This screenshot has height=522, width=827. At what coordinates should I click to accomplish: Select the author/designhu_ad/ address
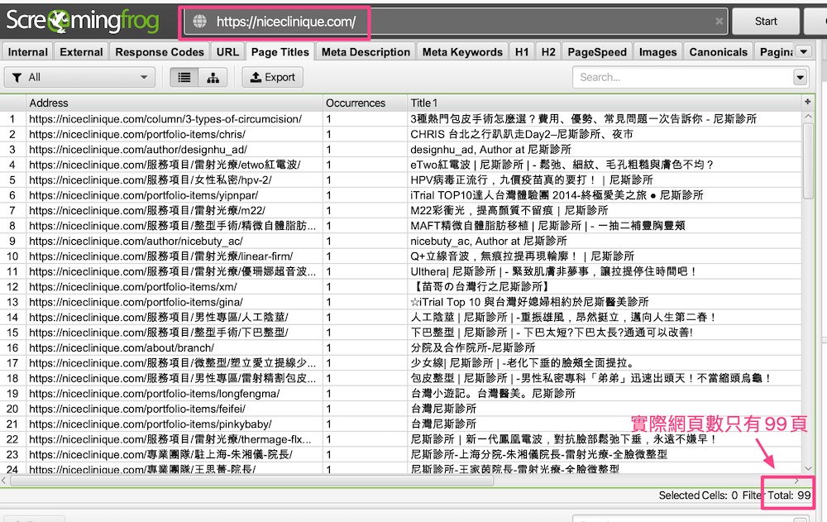(138, 150)
